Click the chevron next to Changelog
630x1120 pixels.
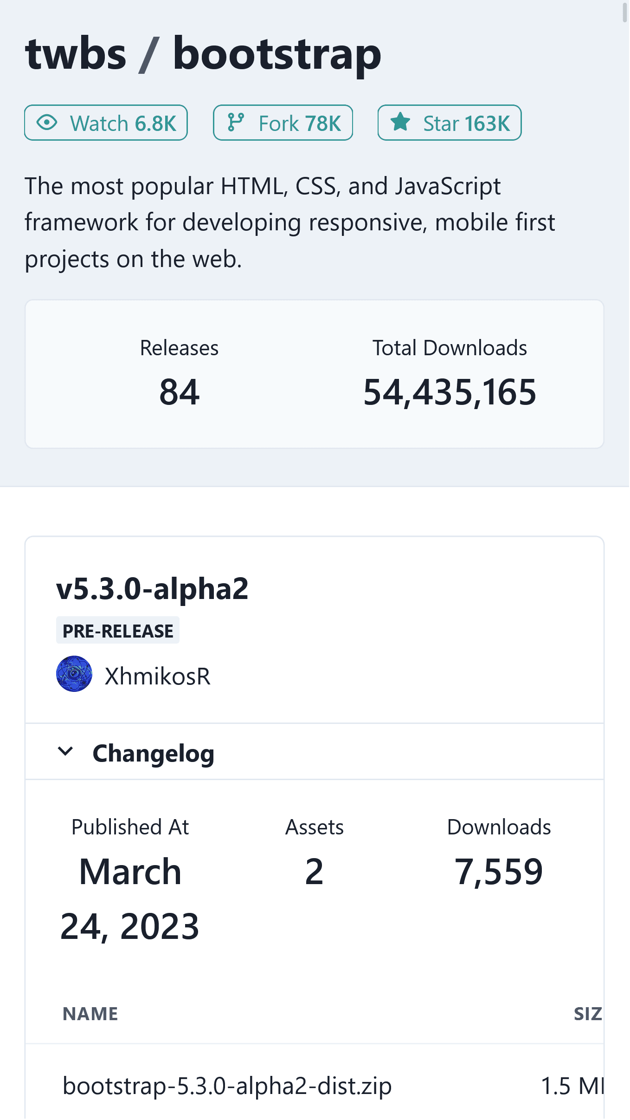(65, 752)
